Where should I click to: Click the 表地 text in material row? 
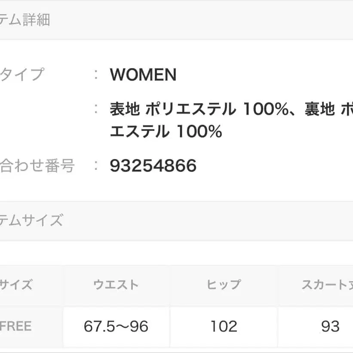pos(125,110)
